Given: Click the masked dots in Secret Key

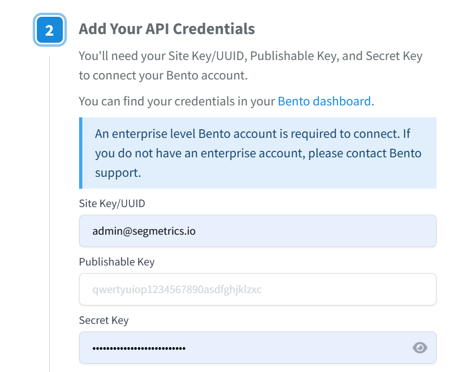Looking at the screenshot, I should [x=139, y=348].
